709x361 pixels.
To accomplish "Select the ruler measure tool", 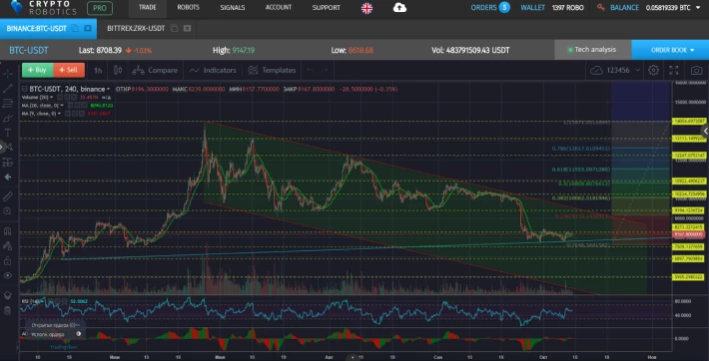I will (8, 196).
